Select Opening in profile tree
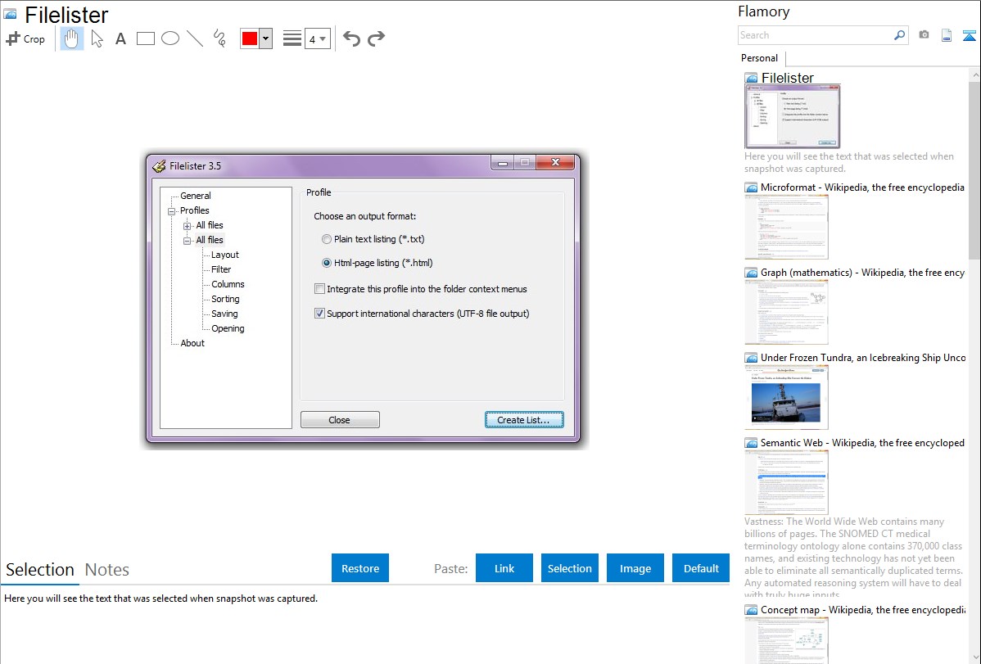Viewport: 981px width, 664px height. point(228,328)
